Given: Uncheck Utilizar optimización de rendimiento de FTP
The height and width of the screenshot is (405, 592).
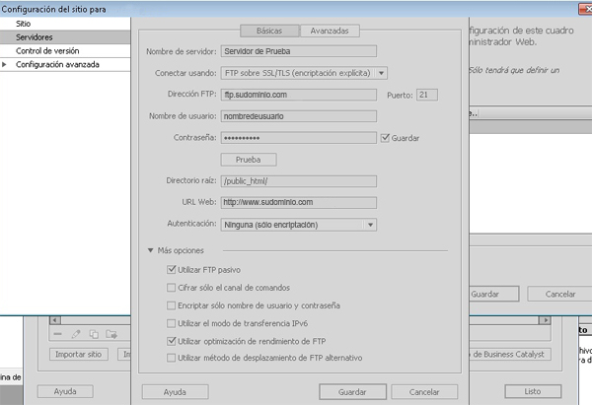Looking at the screenshot, I should point(172,340).
